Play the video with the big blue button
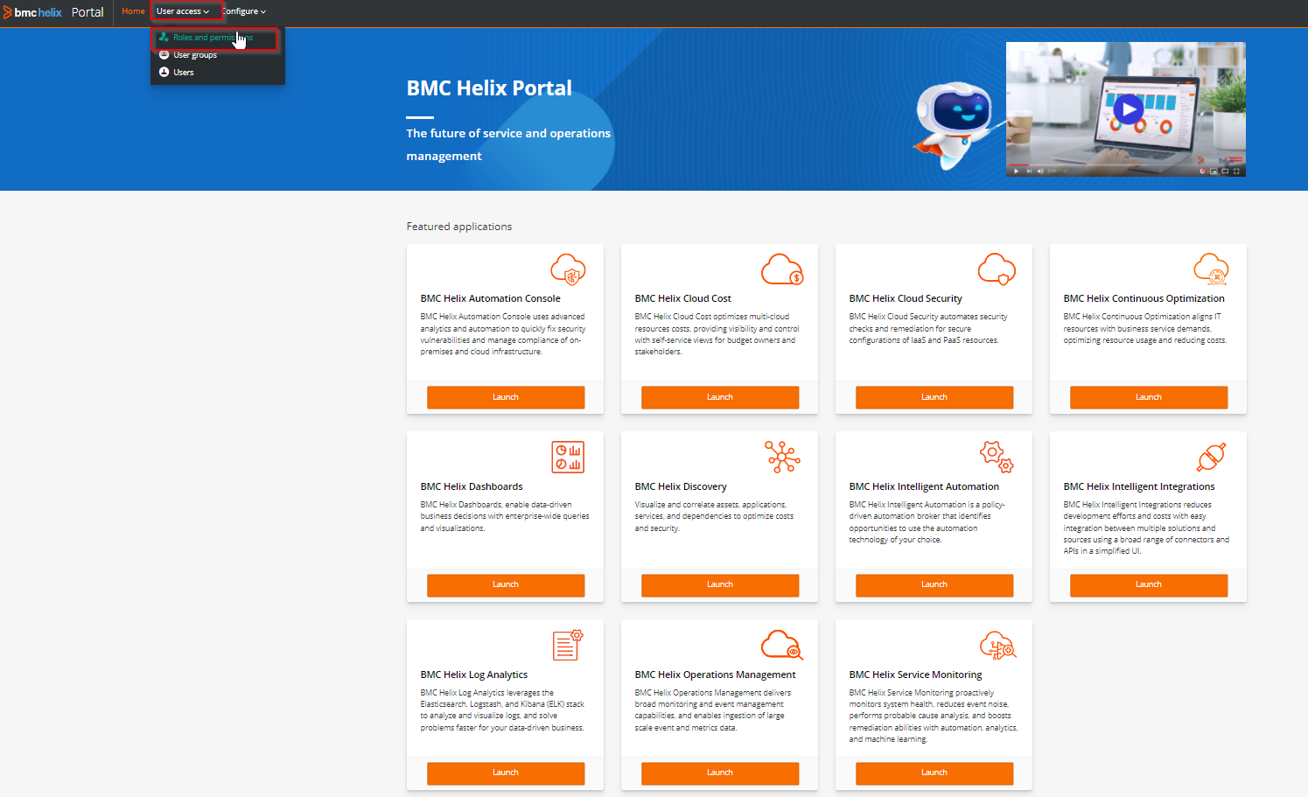The height and width of the screenshot is (797, 1308). (x=1128, y=109)
